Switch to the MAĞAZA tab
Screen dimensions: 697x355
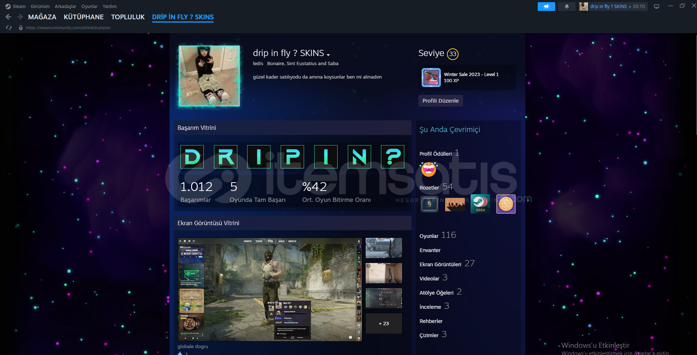[42, 17]
